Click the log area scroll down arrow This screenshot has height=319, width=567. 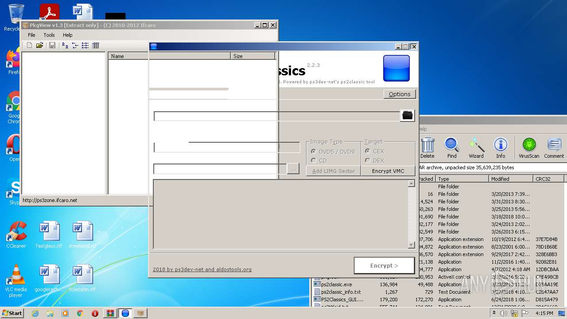click(x=411, y=245)
